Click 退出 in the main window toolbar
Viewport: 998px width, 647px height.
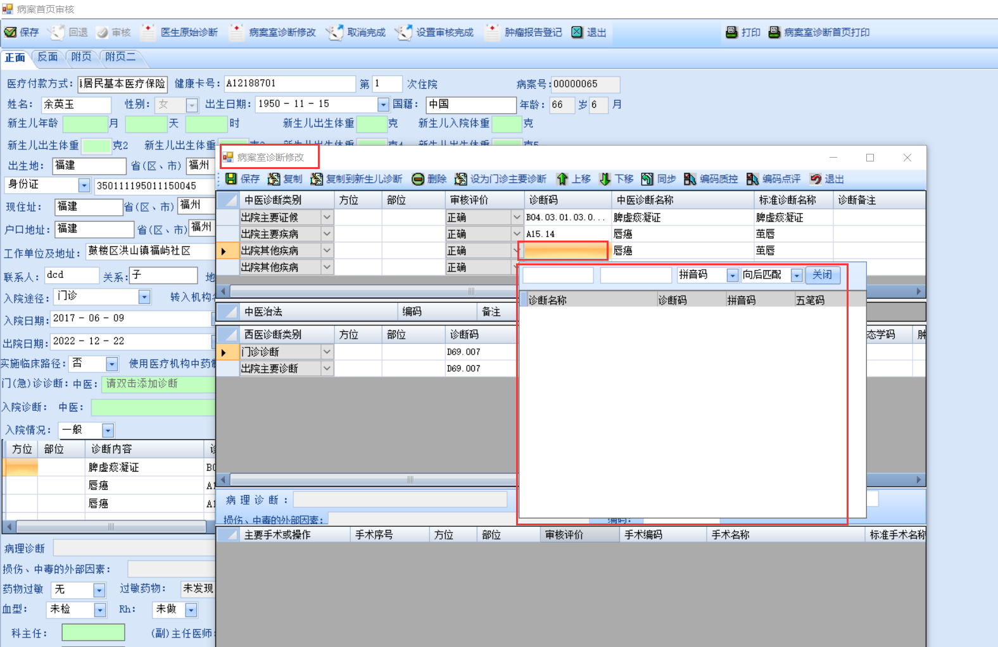(589, 32)
